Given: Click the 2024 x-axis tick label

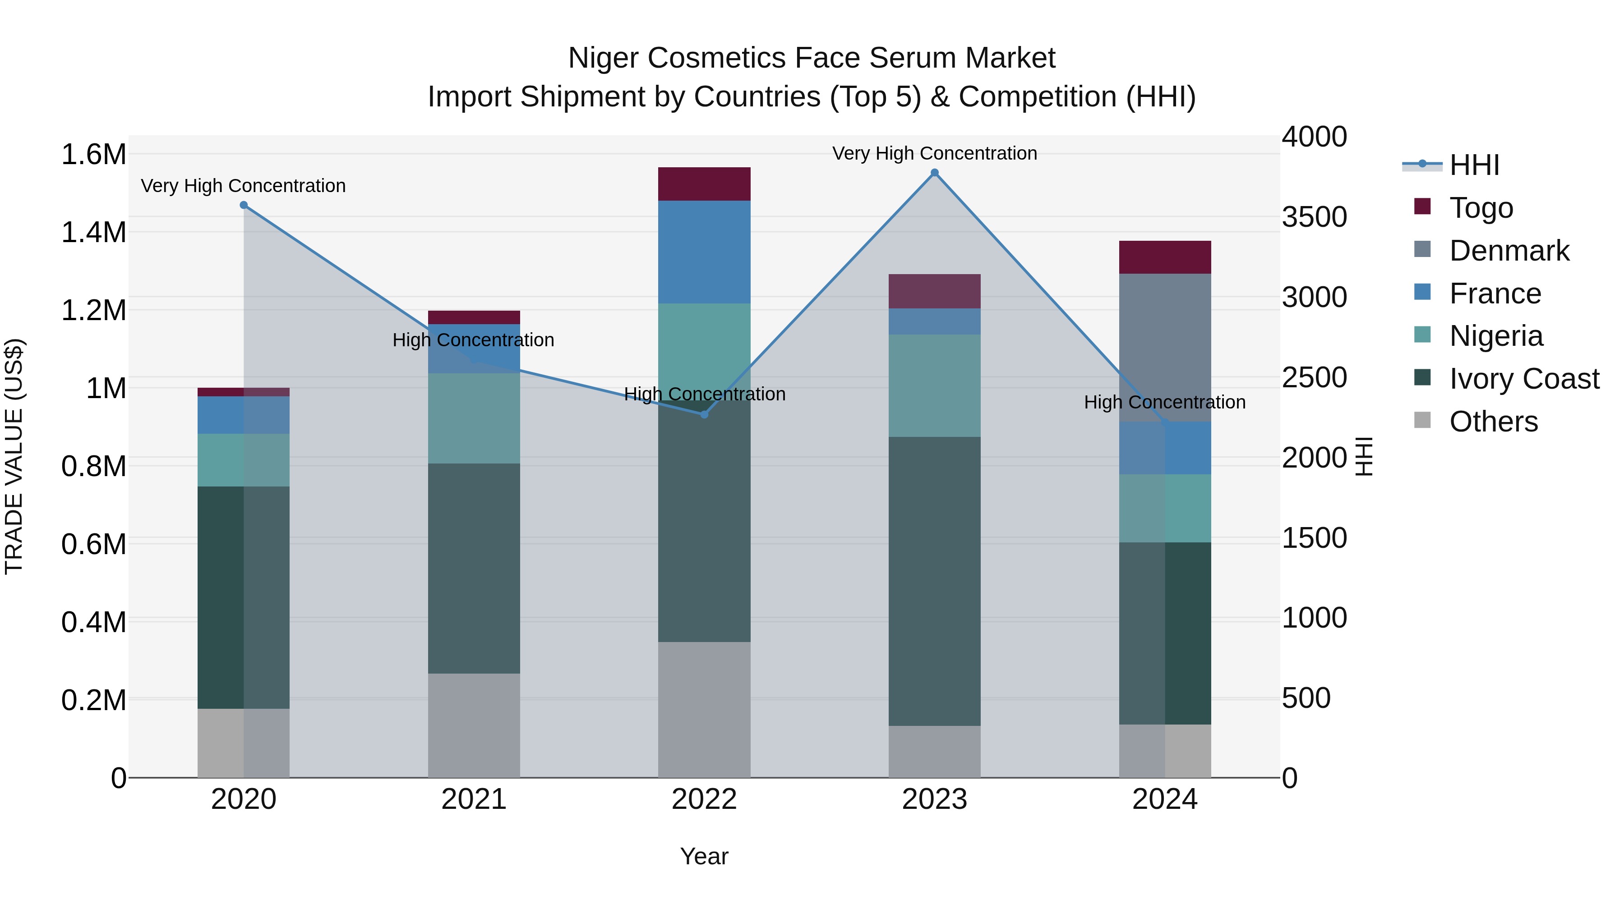Looking at the screenshot, I should tap(1165, 799).
